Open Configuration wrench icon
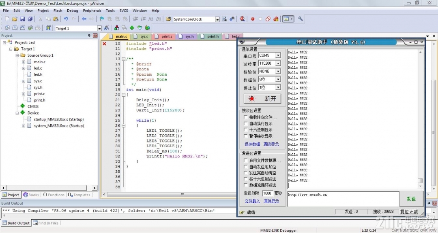The image size is (438, 233). click(300, 19)
